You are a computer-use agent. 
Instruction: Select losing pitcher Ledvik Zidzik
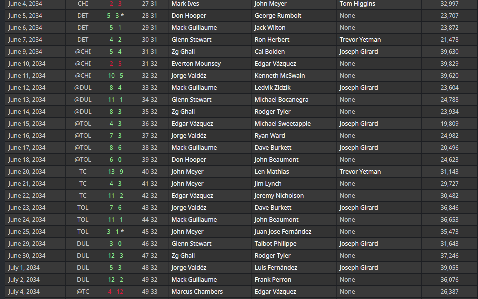(273, 88)
